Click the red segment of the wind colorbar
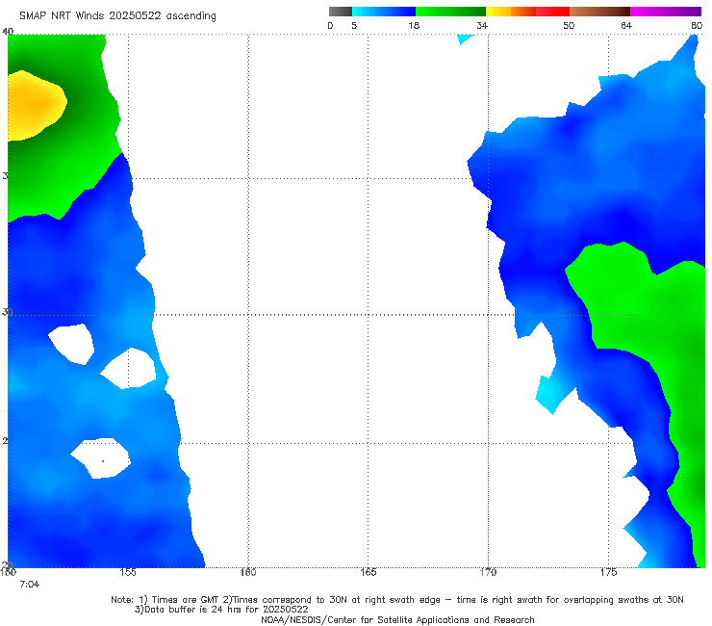The width and height of the screenshot is (712, 626). click(552, 12)
